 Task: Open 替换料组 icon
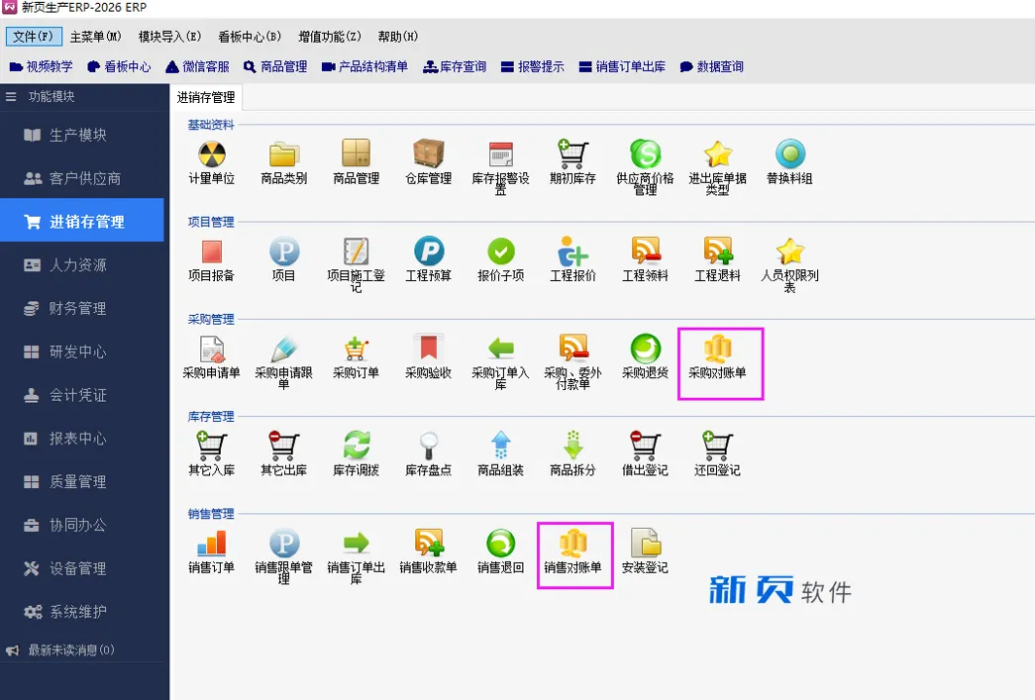click(x=789, y=154)
